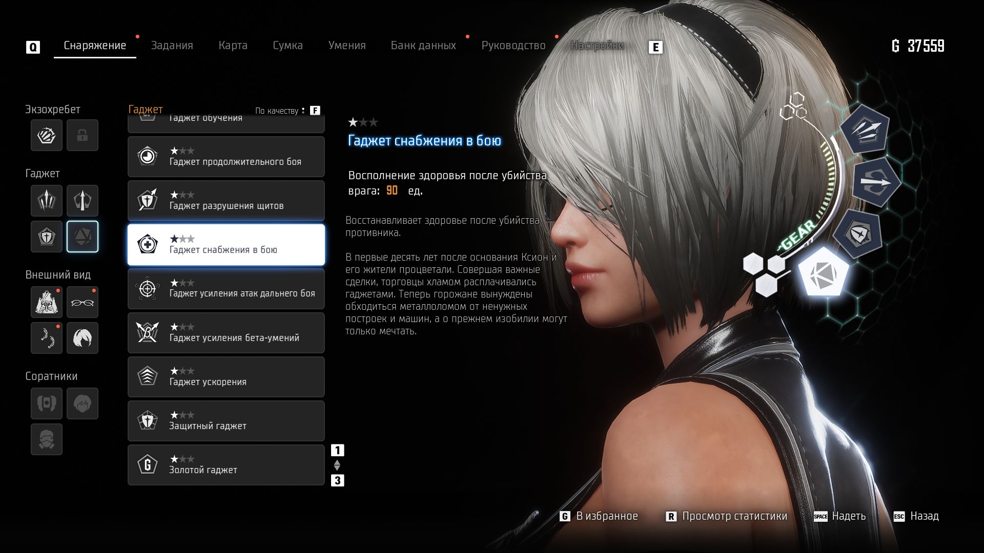Select the drone companion slot icon

[47, 403]
